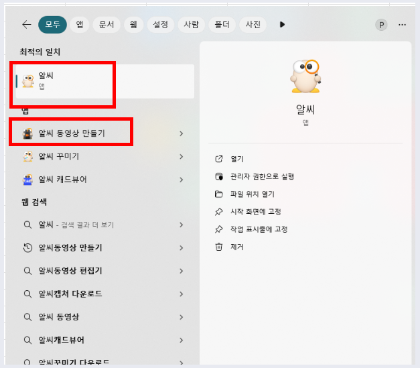Click history clock icon beside 알씨동영상 만들기
The width and height of the screenshot is (420, 368).
click(27, 247)
